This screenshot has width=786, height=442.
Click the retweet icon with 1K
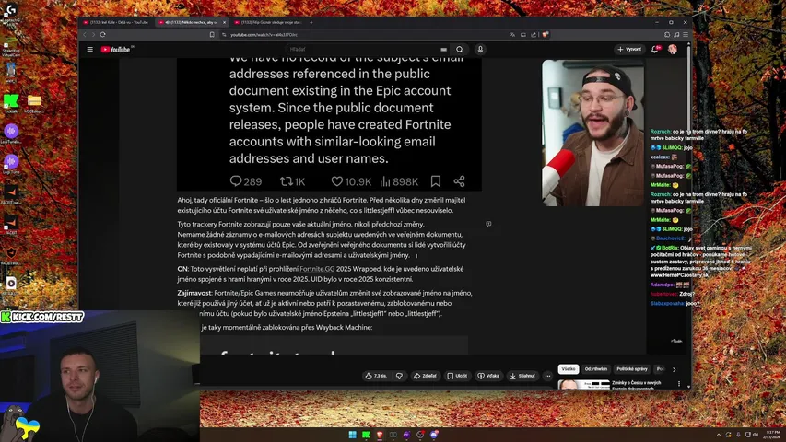click(x=286, y=181)
